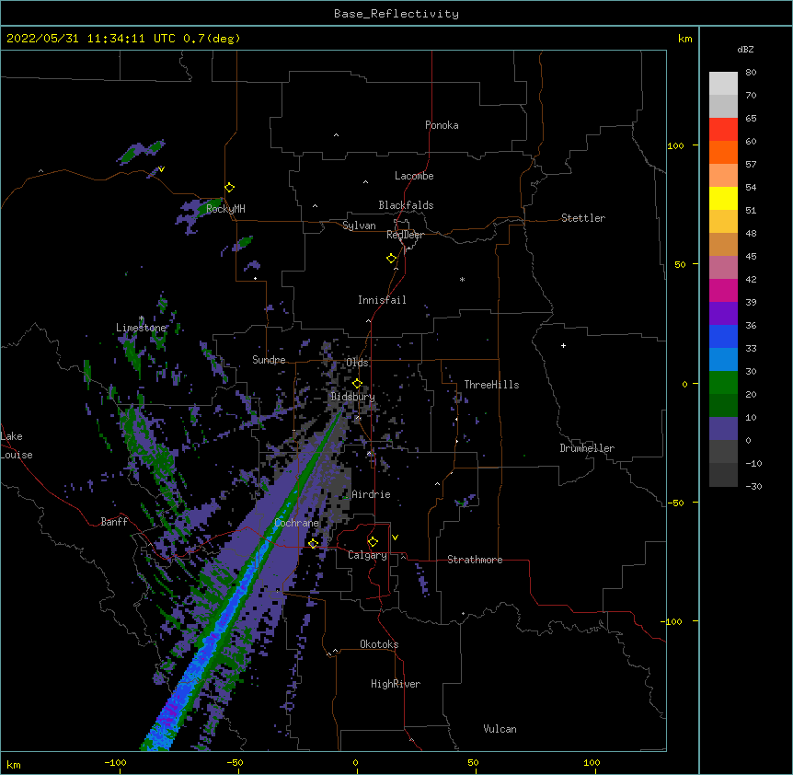Click the yellow marker right of Cochrane
Screen dimensions: 793x775
click(x=313, y=544)
